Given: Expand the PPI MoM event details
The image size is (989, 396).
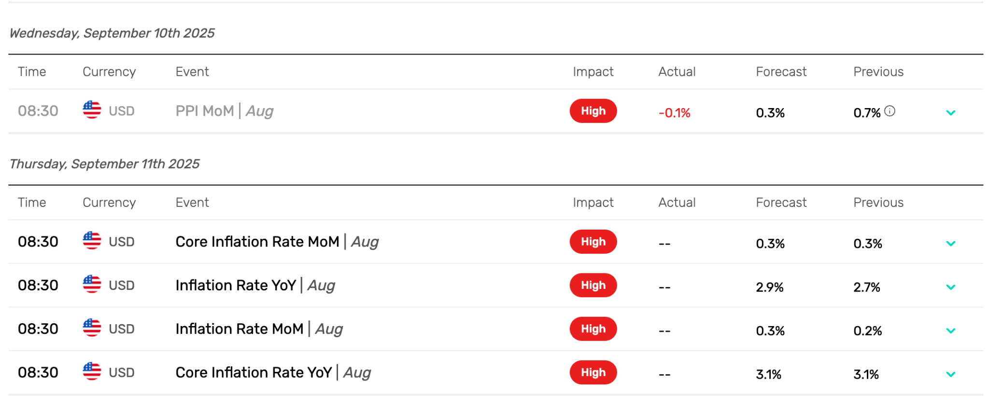Looking at the screenshot, I should (x=950, y=113).
